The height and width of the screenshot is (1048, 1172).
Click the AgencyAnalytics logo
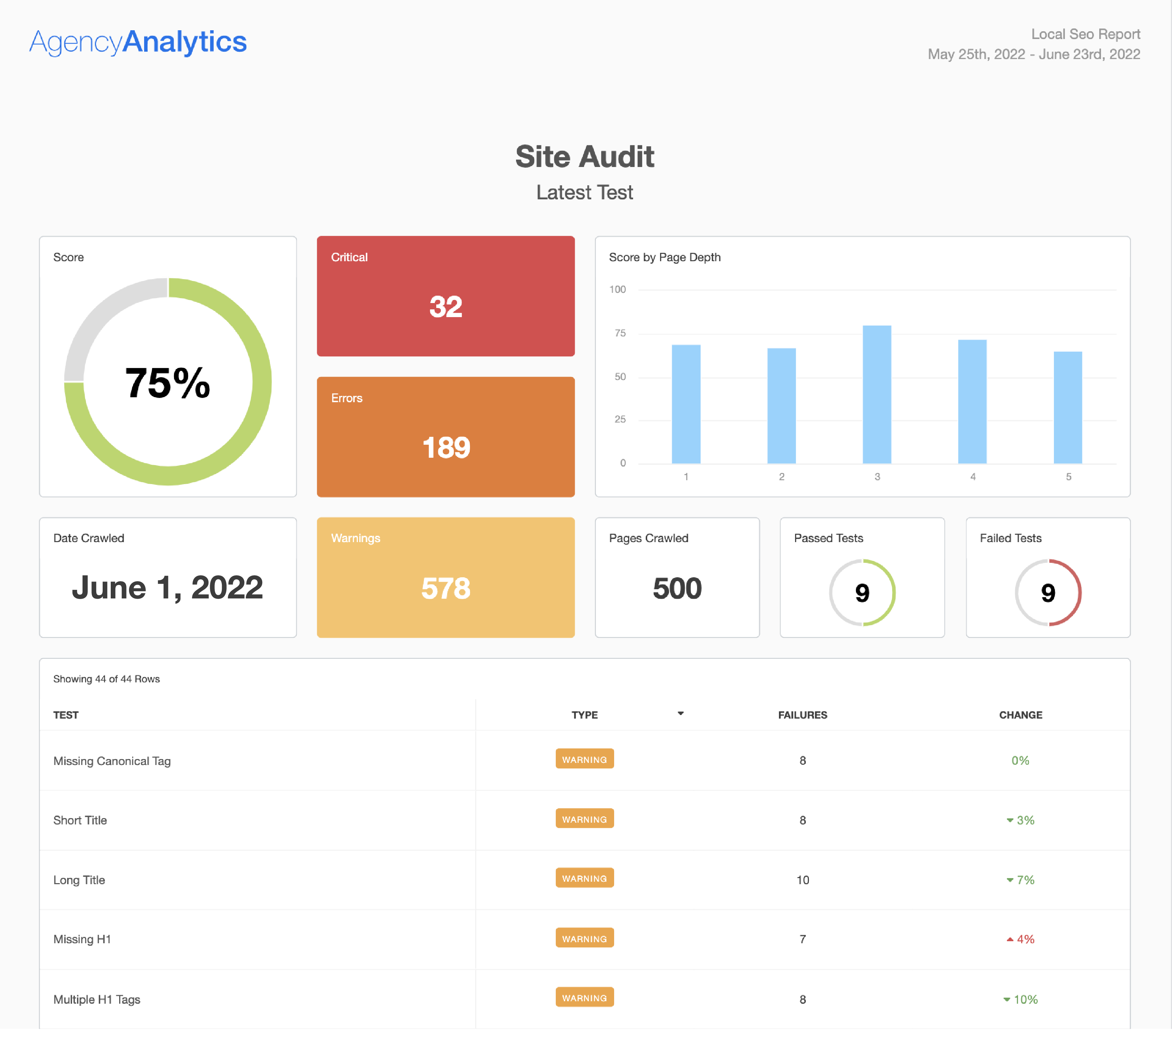(138, 42)
